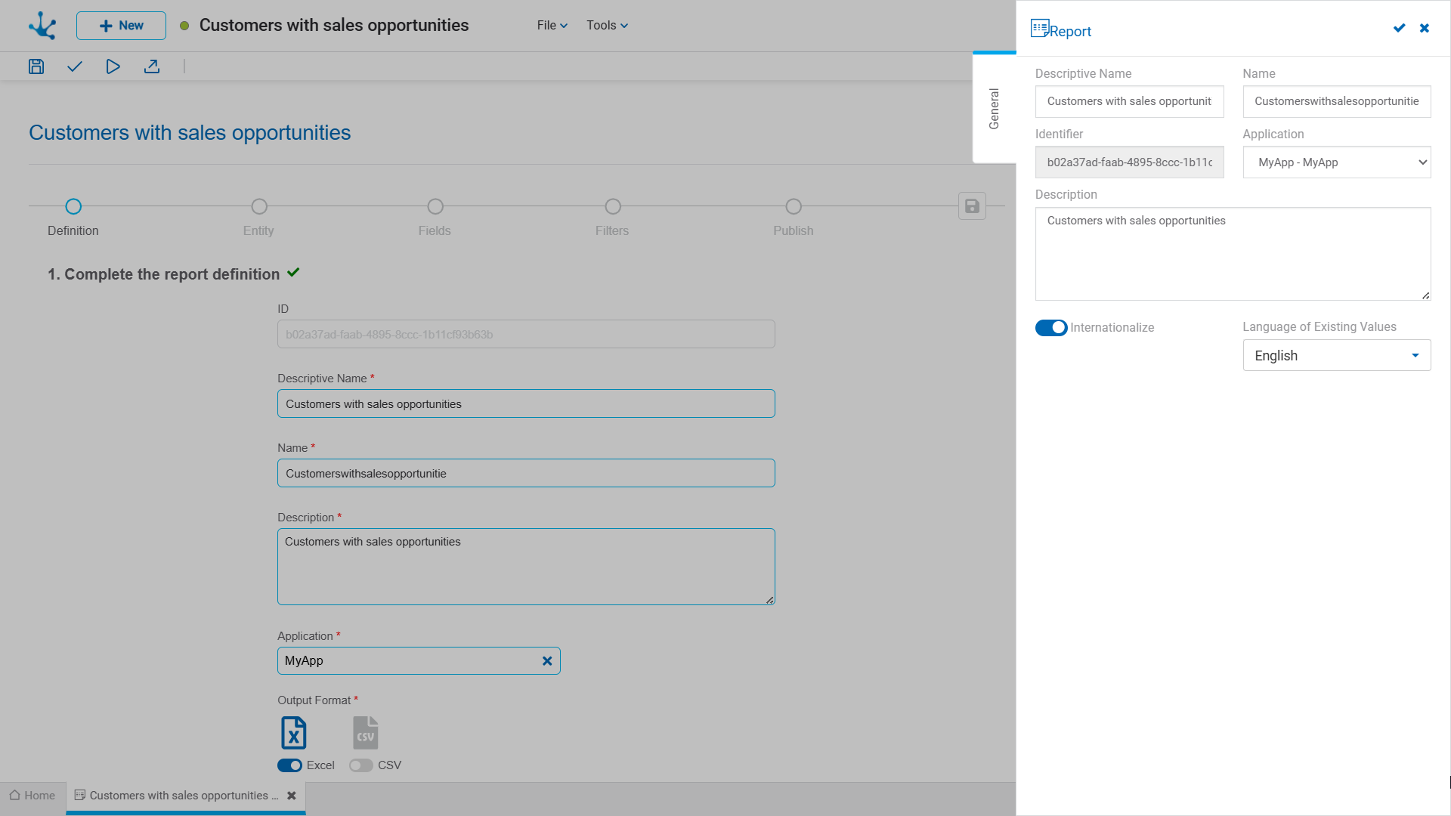Switch to the Home tab
1451x816 pixels.
click(x=32, y=796)
